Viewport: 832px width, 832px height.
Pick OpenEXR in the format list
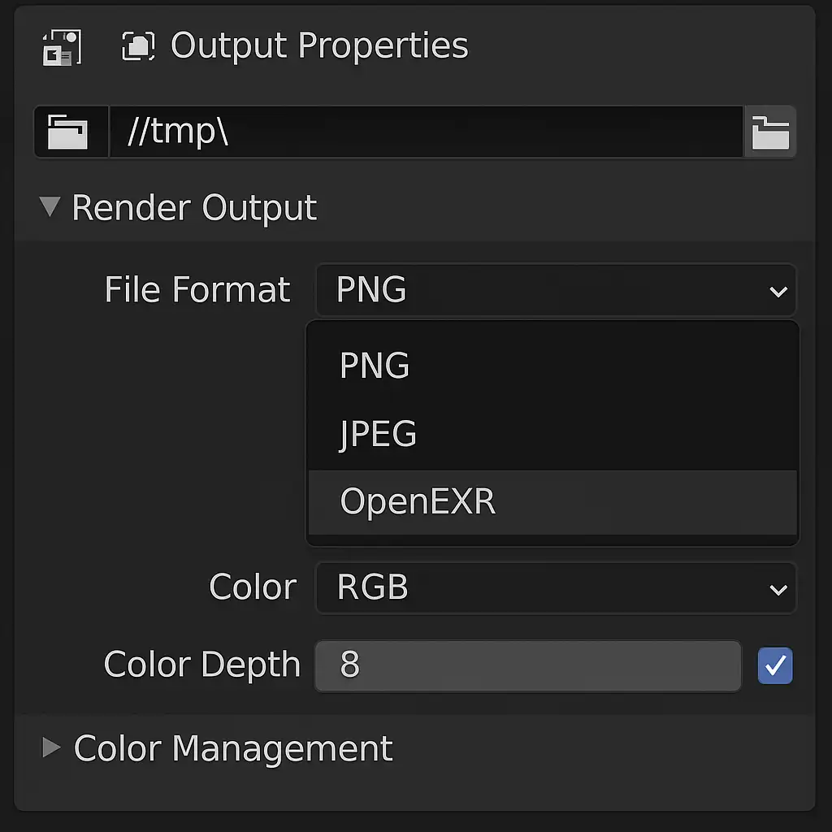click(552, 502)
